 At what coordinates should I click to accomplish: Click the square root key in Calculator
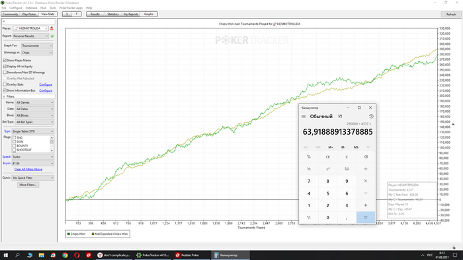coord(347,169)
